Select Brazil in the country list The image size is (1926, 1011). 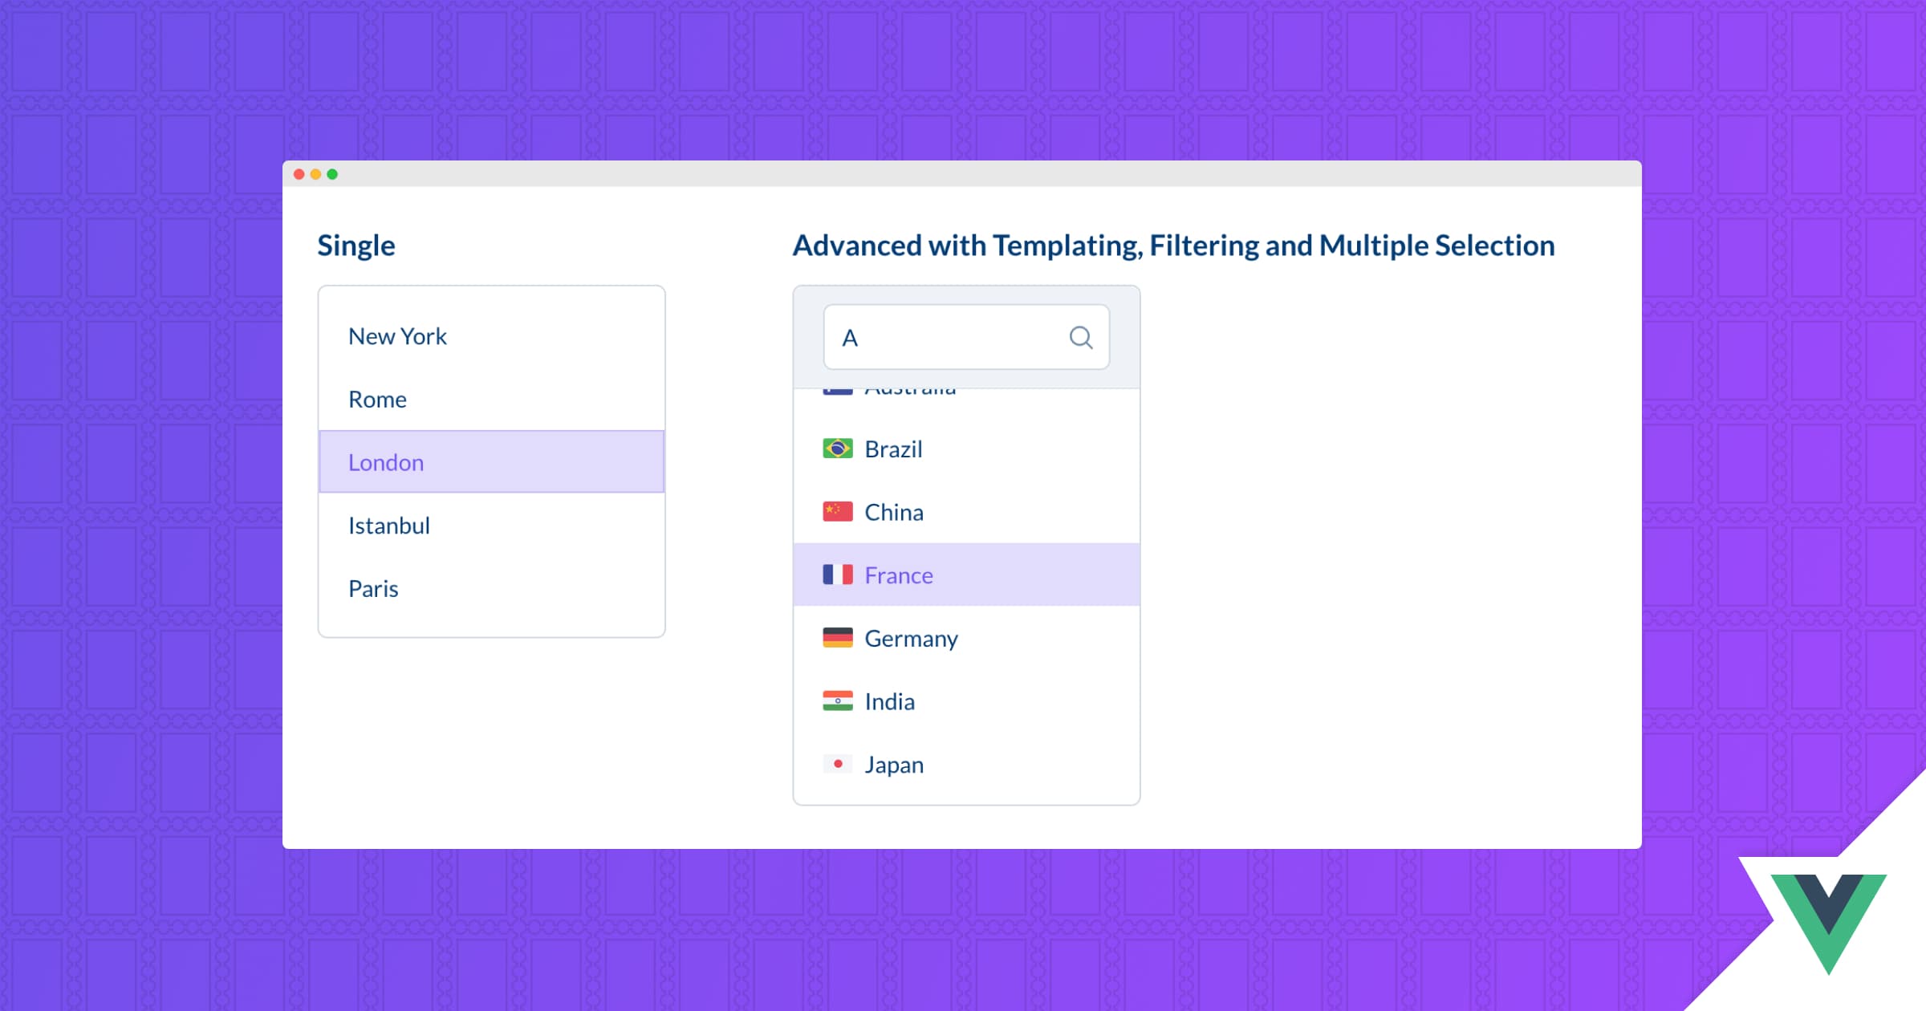tap(966, 449)
